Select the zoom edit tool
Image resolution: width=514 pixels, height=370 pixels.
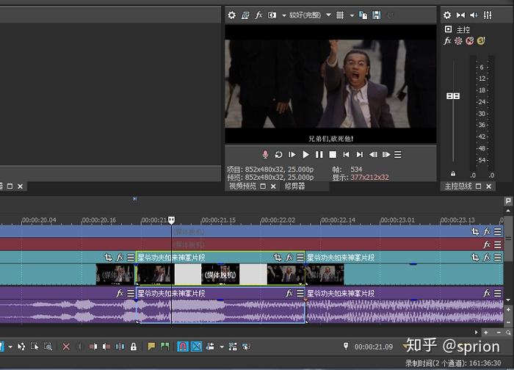click(x=48, y=347)
